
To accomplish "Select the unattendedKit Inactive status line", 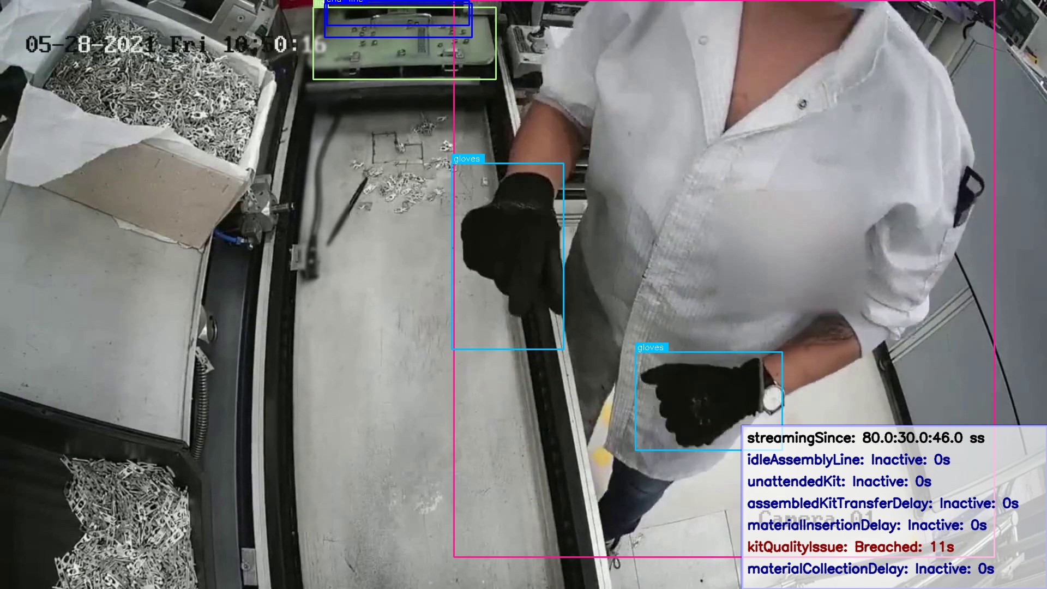I will pos(839,482).
